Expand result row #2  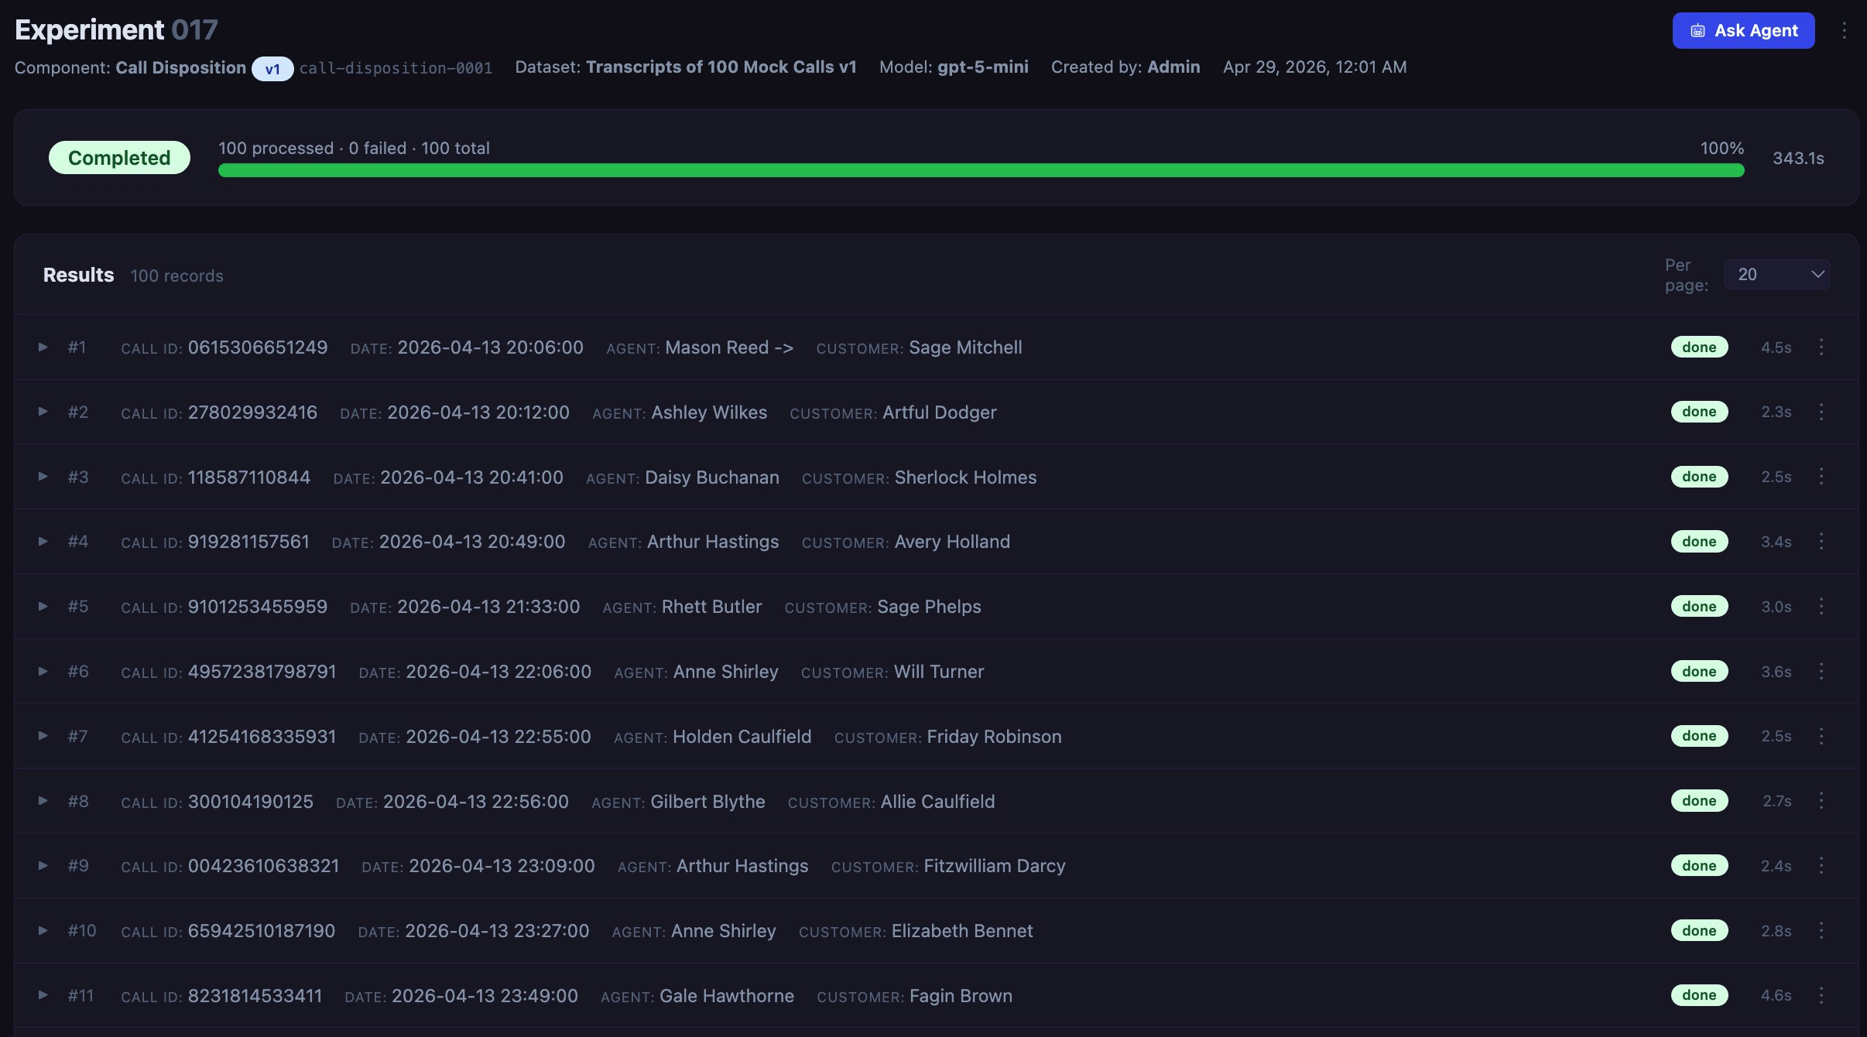pyautogui.click(x=43, y=412)
